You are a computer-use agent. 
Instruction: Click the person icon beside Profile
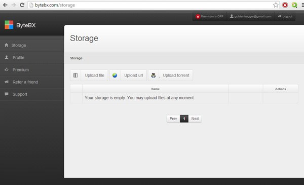(7, 57)
